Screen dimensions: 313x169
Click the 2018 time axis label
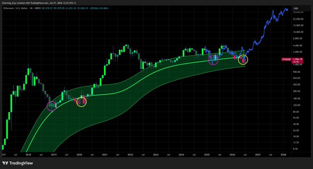28,154
